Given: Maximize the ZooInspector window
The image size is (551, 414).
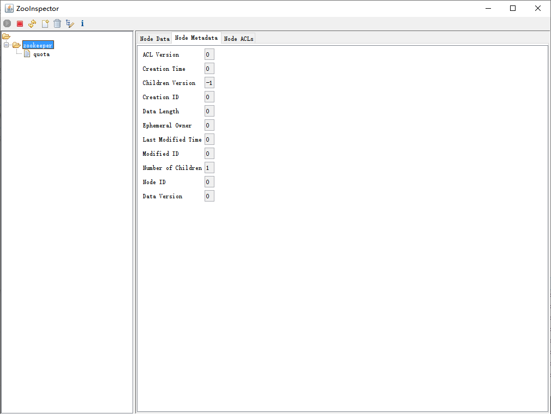Looking at the screenshot, I should coord(513,8).
